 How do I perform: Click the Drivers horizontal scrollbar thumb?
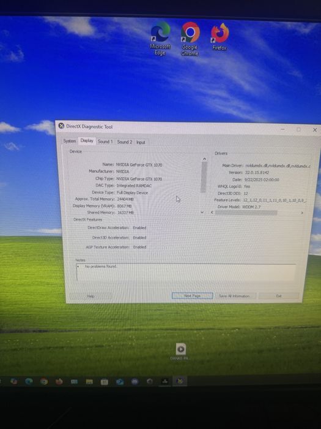point(246,213)
